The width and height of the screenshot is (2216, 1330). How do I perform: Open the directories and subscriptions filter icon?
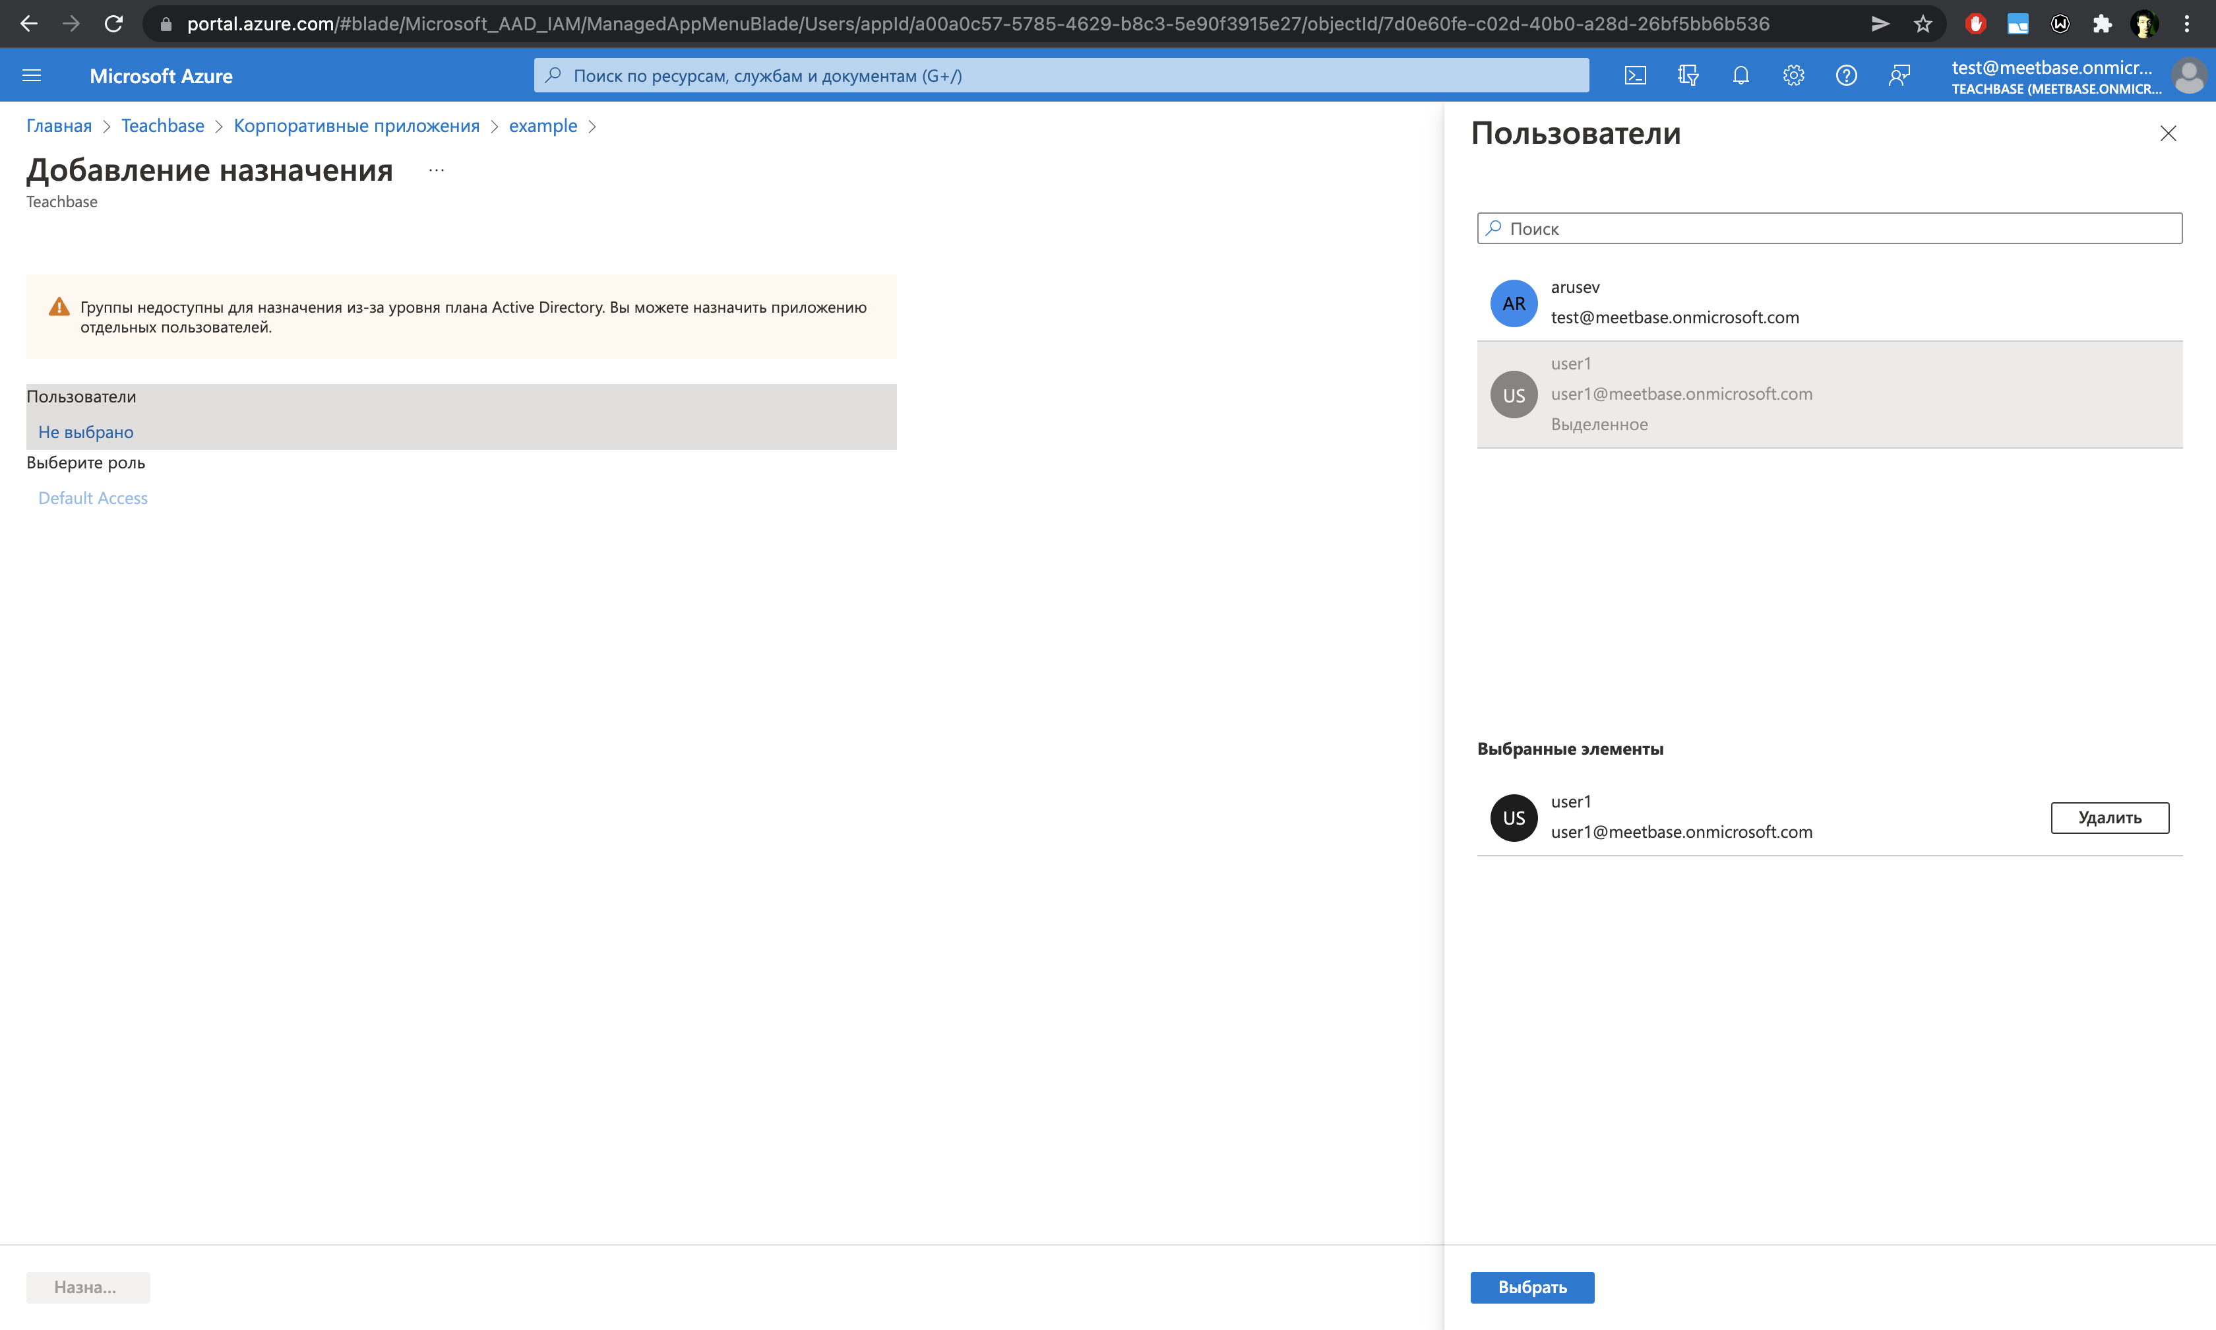coord(1688,75)
